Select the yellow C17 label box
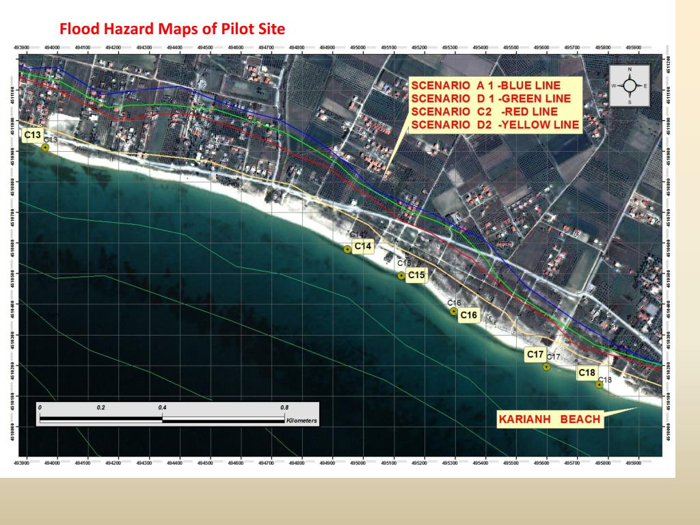Viewport: 700px width, 525px height. [535, 355]
